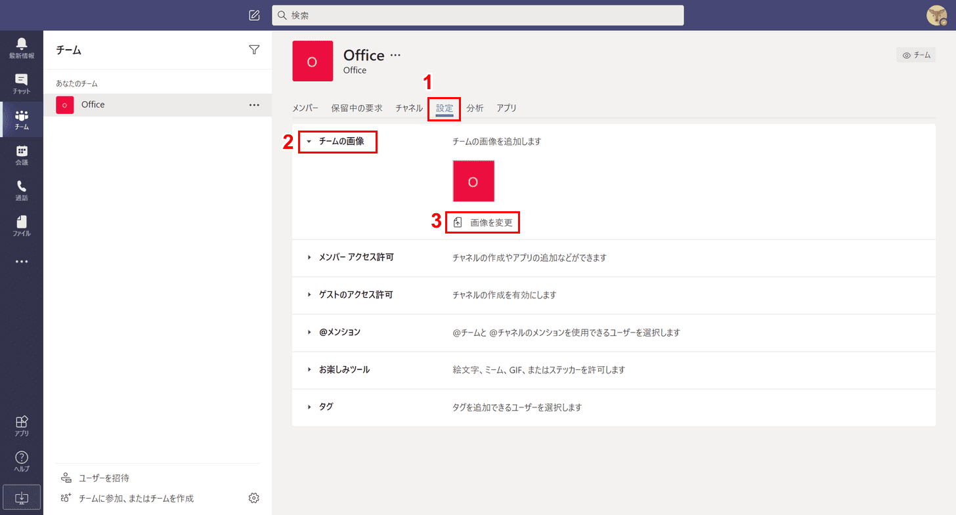Click the filter funnel icon in teams list

[x=254, y=50]
